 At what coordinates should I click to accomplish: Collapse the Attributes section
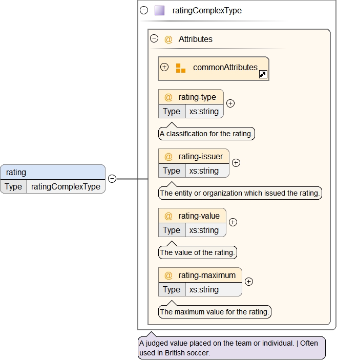pos(154,38)
